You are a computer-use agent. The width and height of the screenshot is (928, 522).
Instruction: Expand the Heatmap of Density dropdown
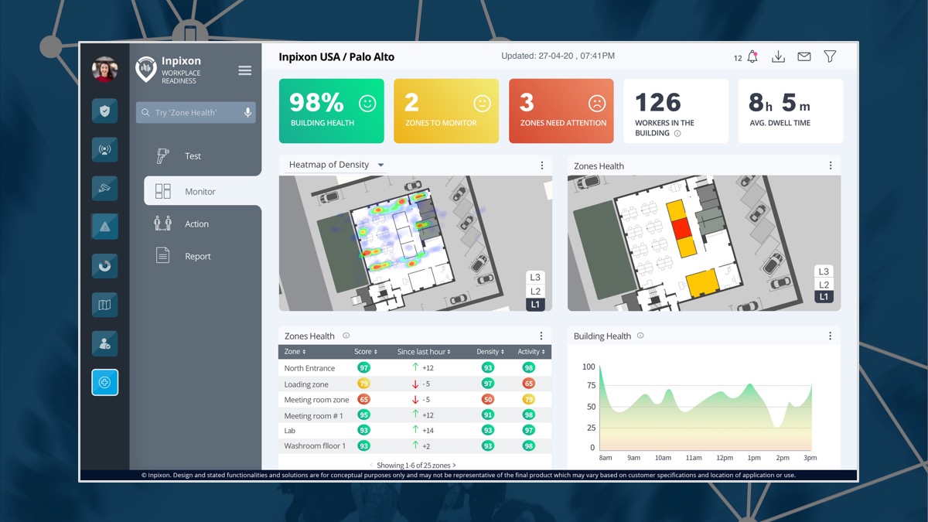[x=336, y=165]
